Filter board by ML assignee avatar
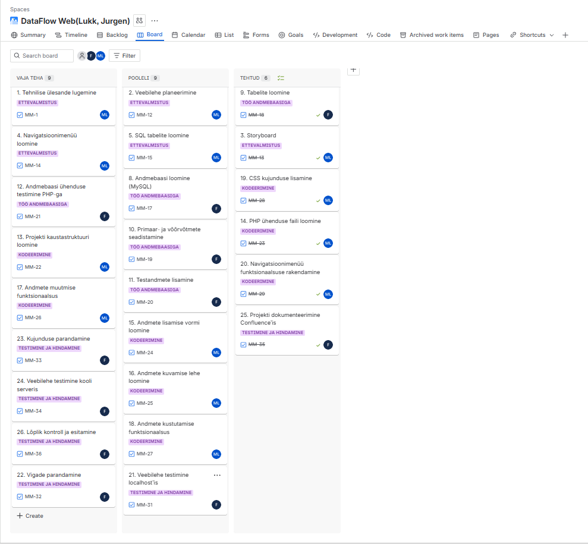Screen dimensions: 588x544 click(x=100, y=56)
